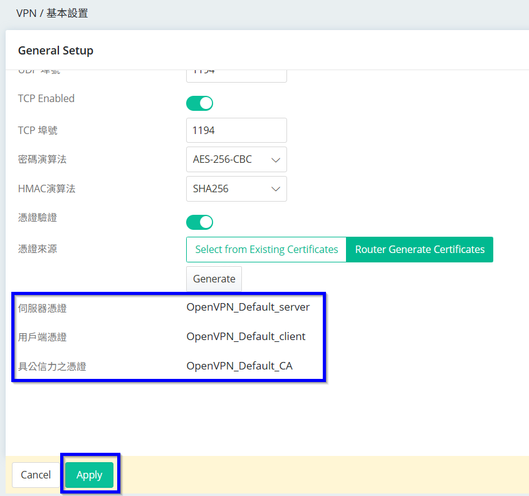The image size is (529, 496).
Task: Disable the 憑證驗證 toggle switch
Action: click(x=199, y=222)
